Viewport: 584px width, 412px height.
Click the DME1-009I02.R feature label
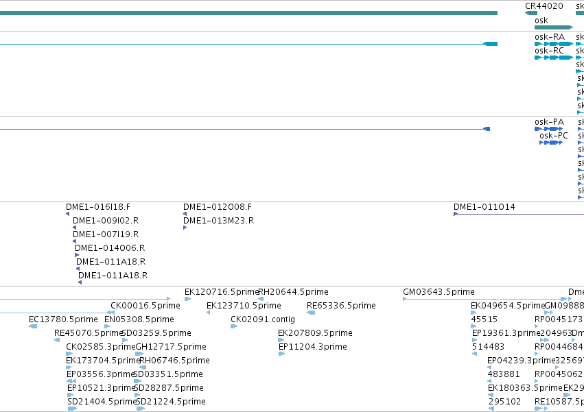point(106,221)
